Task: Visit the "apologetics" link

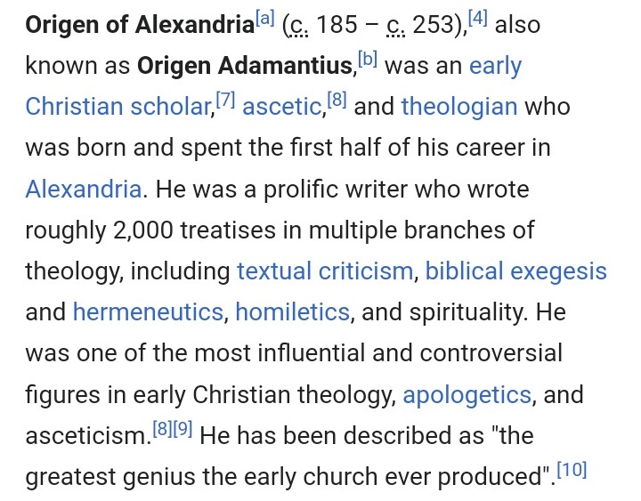Action: pos(467,394)
